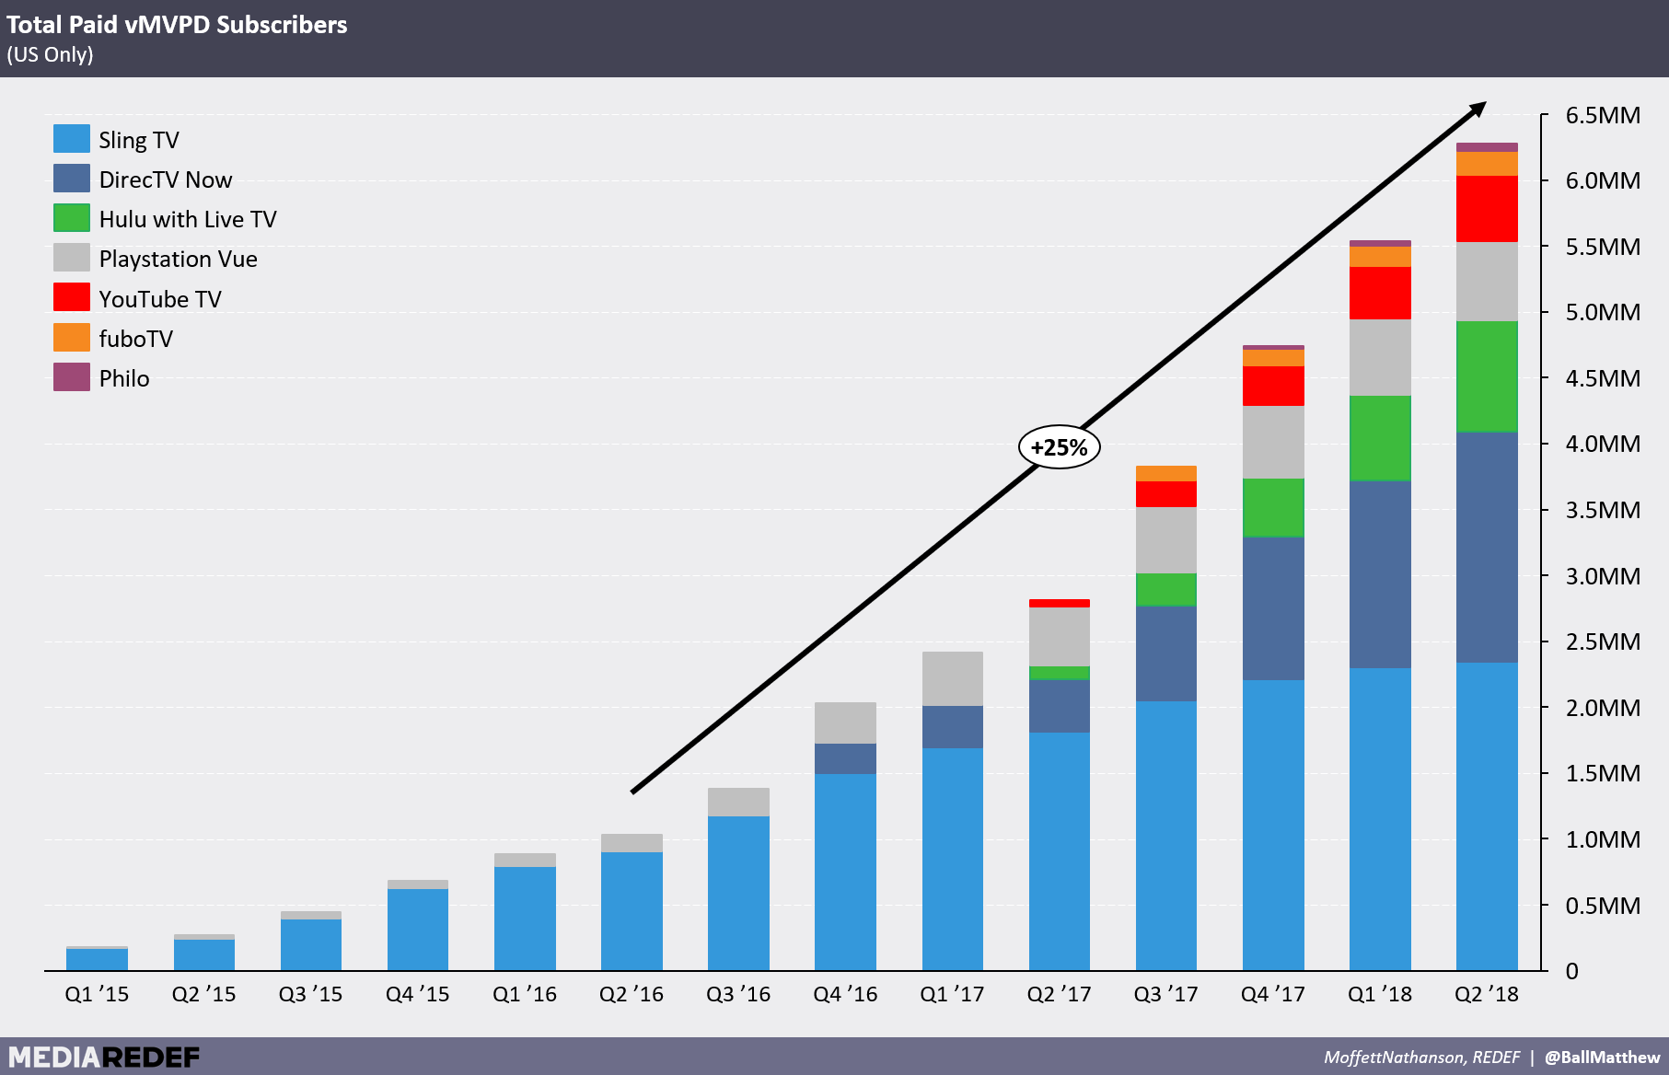Click the Playstation Vue segment of Q2 '18 bar
Viewport: 1669px width, 1075px height.
pyautogui.click(x=1487, y=282)
